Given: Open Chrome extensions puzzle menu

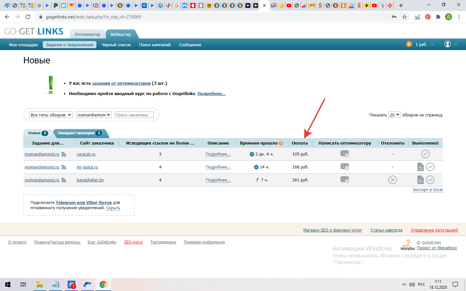Looking at the screenshot, I should pyautogui.click(x=438, y=17).
